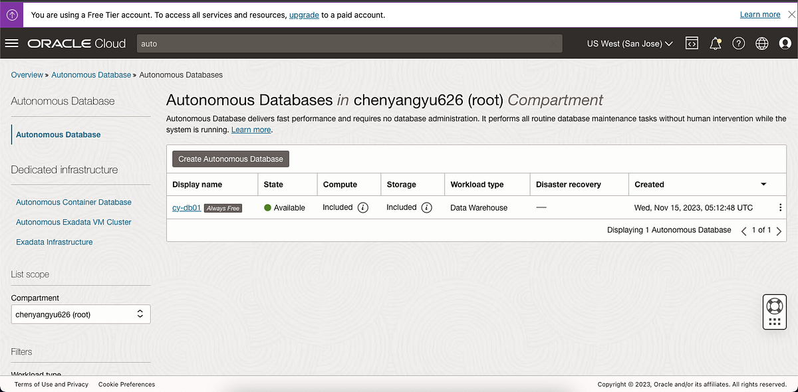Image resolution: width=798 pixels, height=392 pixels.
Task: Go to next page of results
Action: tap(779, 231)
